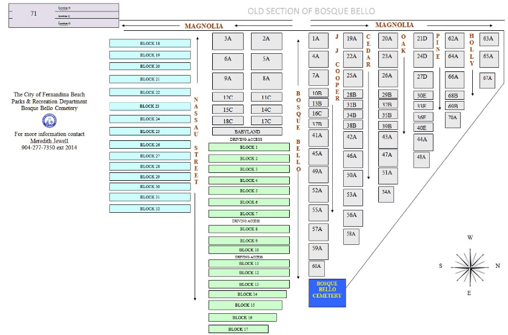Select green Block 13

249,284
